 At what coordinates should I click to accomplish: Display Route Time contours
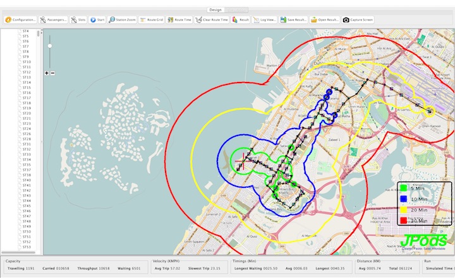[179, 20]
